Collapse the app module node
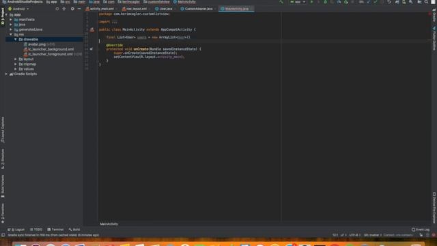 click(6, 15)
